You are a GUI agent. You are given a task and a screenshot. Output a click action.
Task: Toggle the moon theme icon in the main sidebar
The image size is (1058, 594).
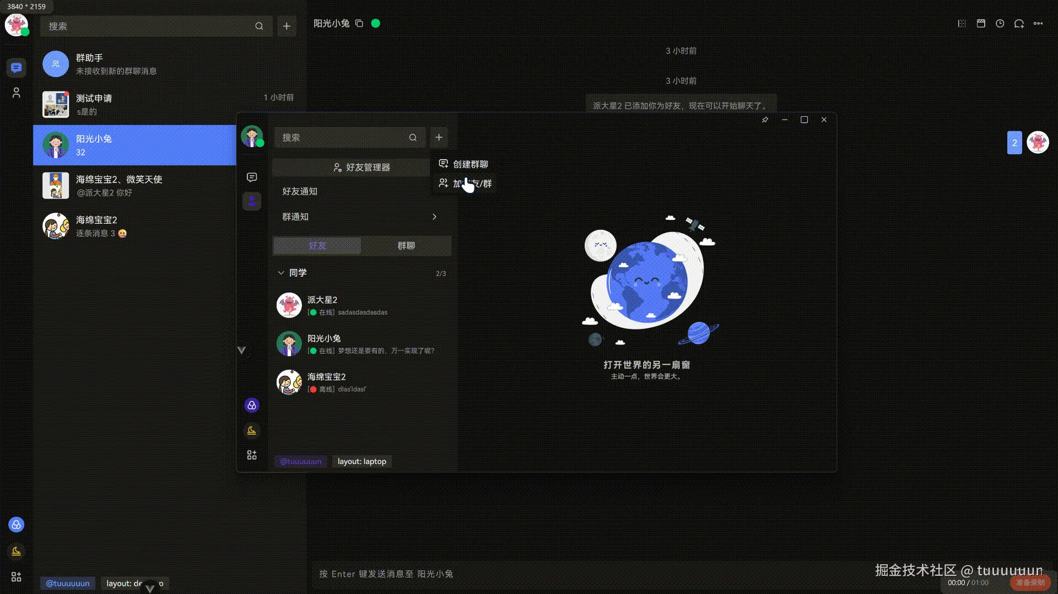coord(16,550)
